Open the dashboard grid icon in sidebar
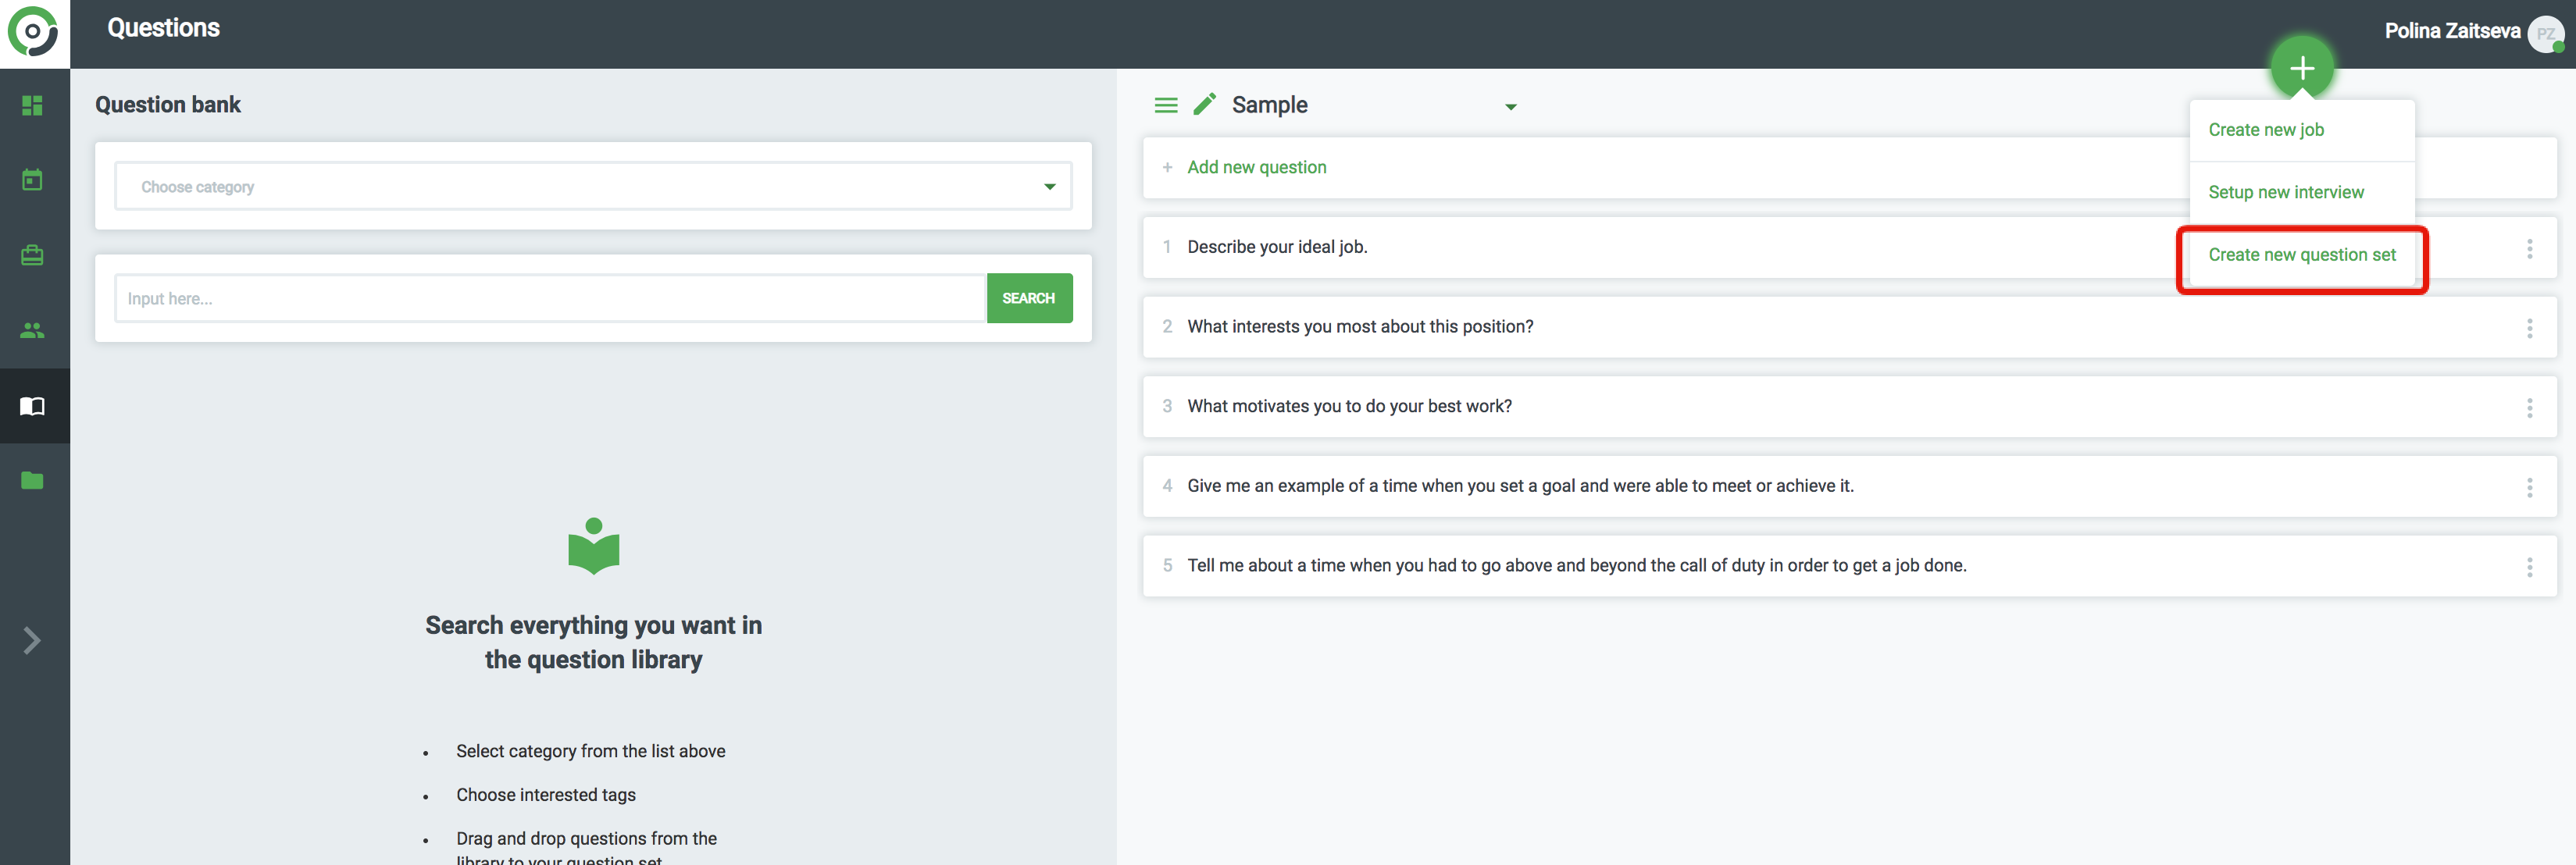Viewport: 2576px width, 865px height. (x=32, y=105)
